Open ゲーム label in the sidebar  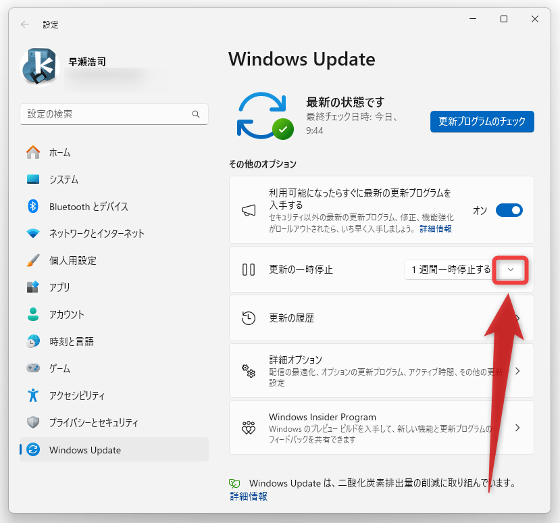59,368
